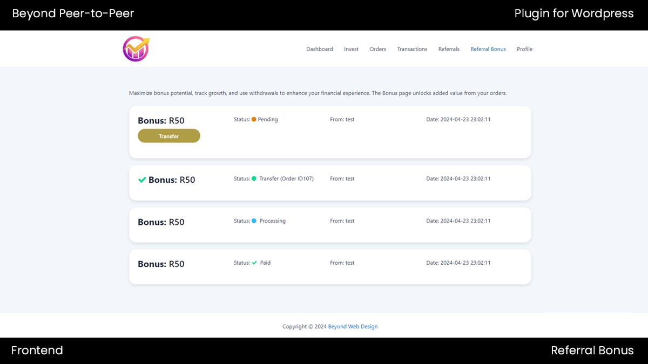Screen dimensions: 648x364
Task: Click the blue Processing status dot
Action: click(x=254, y=221)
